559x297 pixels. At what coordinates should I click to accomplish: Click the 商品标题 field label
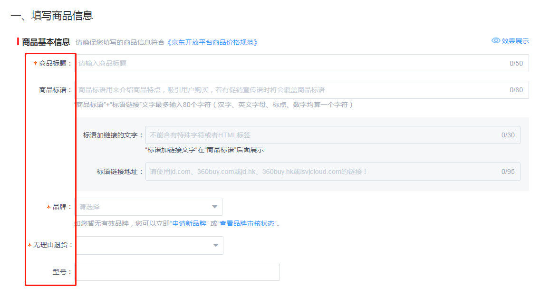click(x=55, y=63)
